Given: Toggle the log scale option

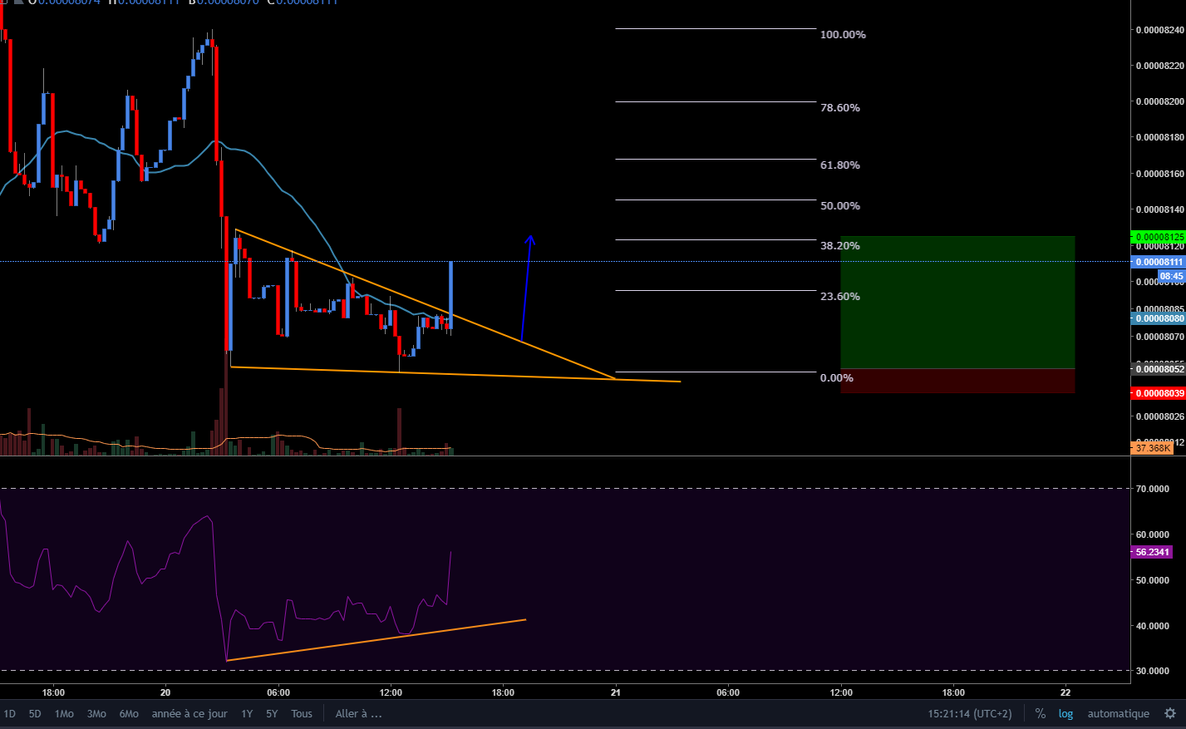Looking at the screenshot, I should (1065, 713).
